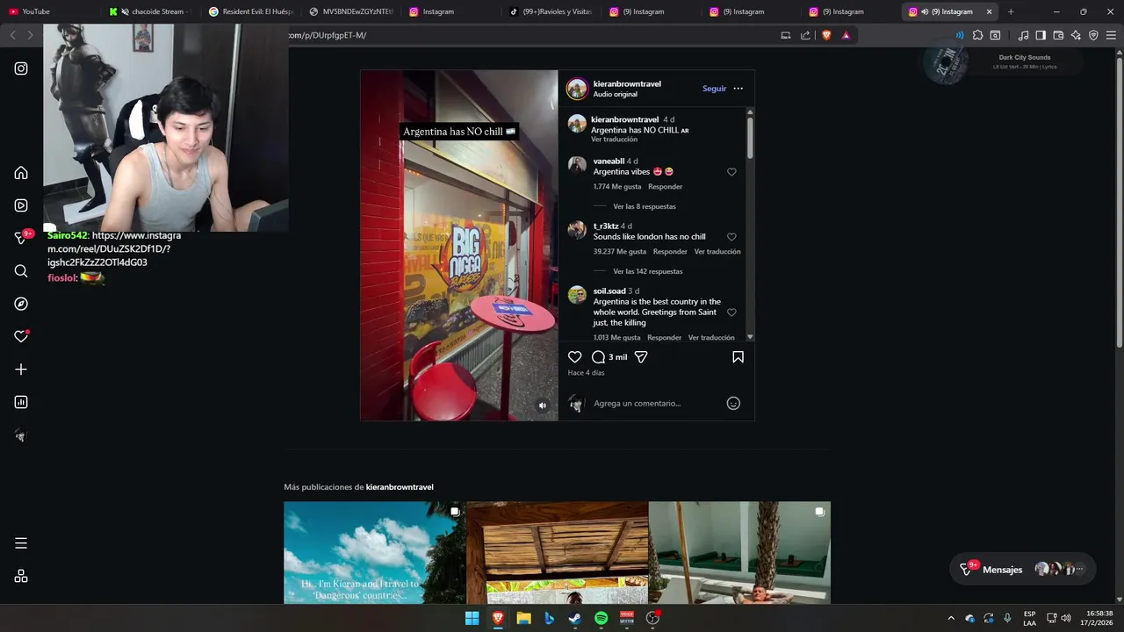Share this page from address bar
Screen dimensions: 1124x632
pos(805,35)
